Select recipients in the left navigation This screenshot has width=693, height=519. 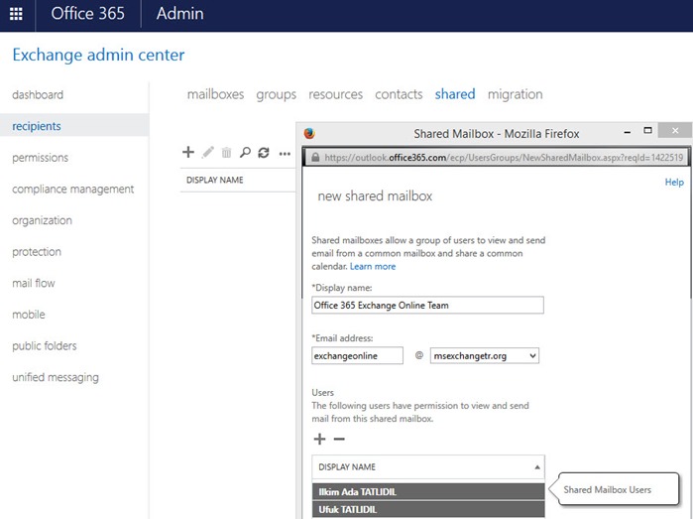74,126
